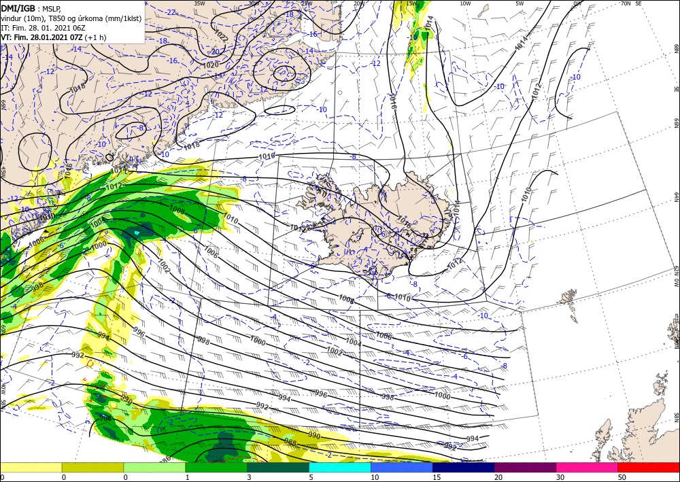The image size is (680, 482).
Task: Click the -22 temperature contour label
Action: click(x=171, y=12)
